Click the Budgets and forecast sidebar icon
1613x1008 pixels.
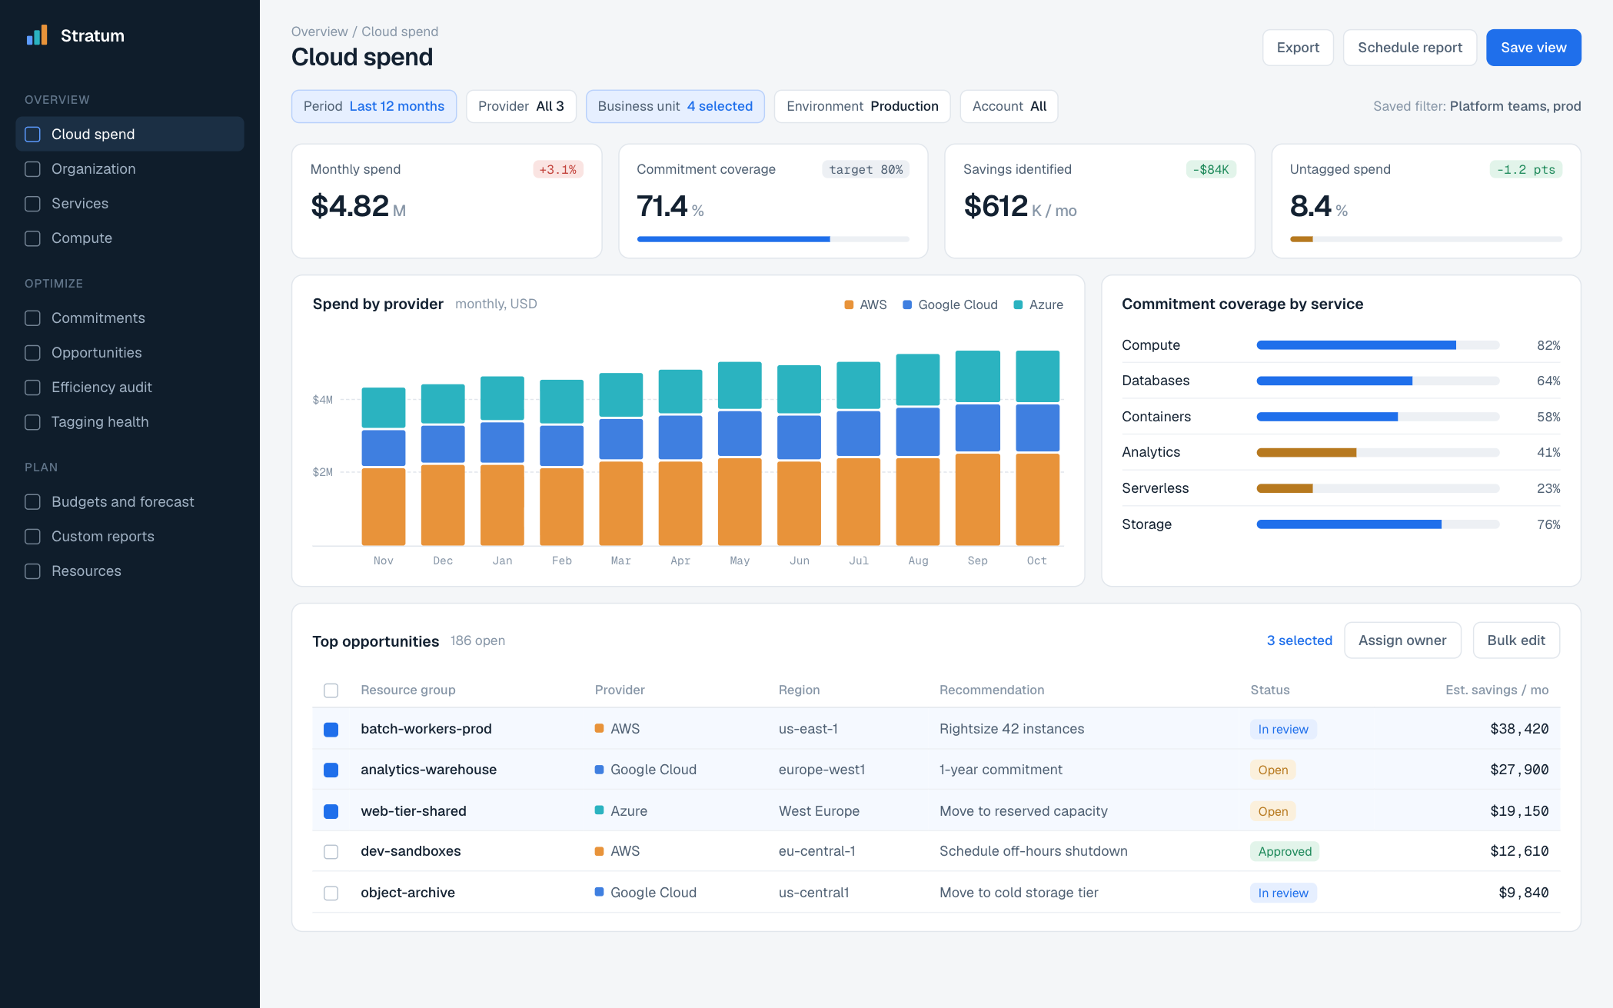tap(32, 502)
